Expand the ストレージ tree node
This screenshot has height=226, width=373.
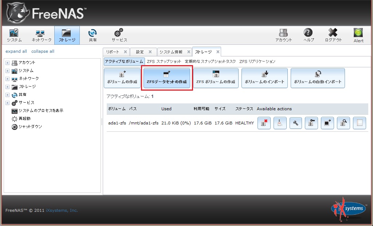click(8, 87)
